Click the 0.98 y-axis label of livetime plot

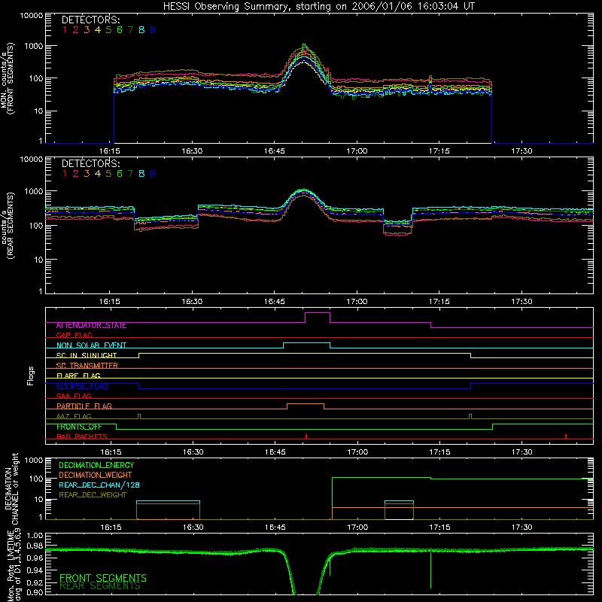(35, 546)
